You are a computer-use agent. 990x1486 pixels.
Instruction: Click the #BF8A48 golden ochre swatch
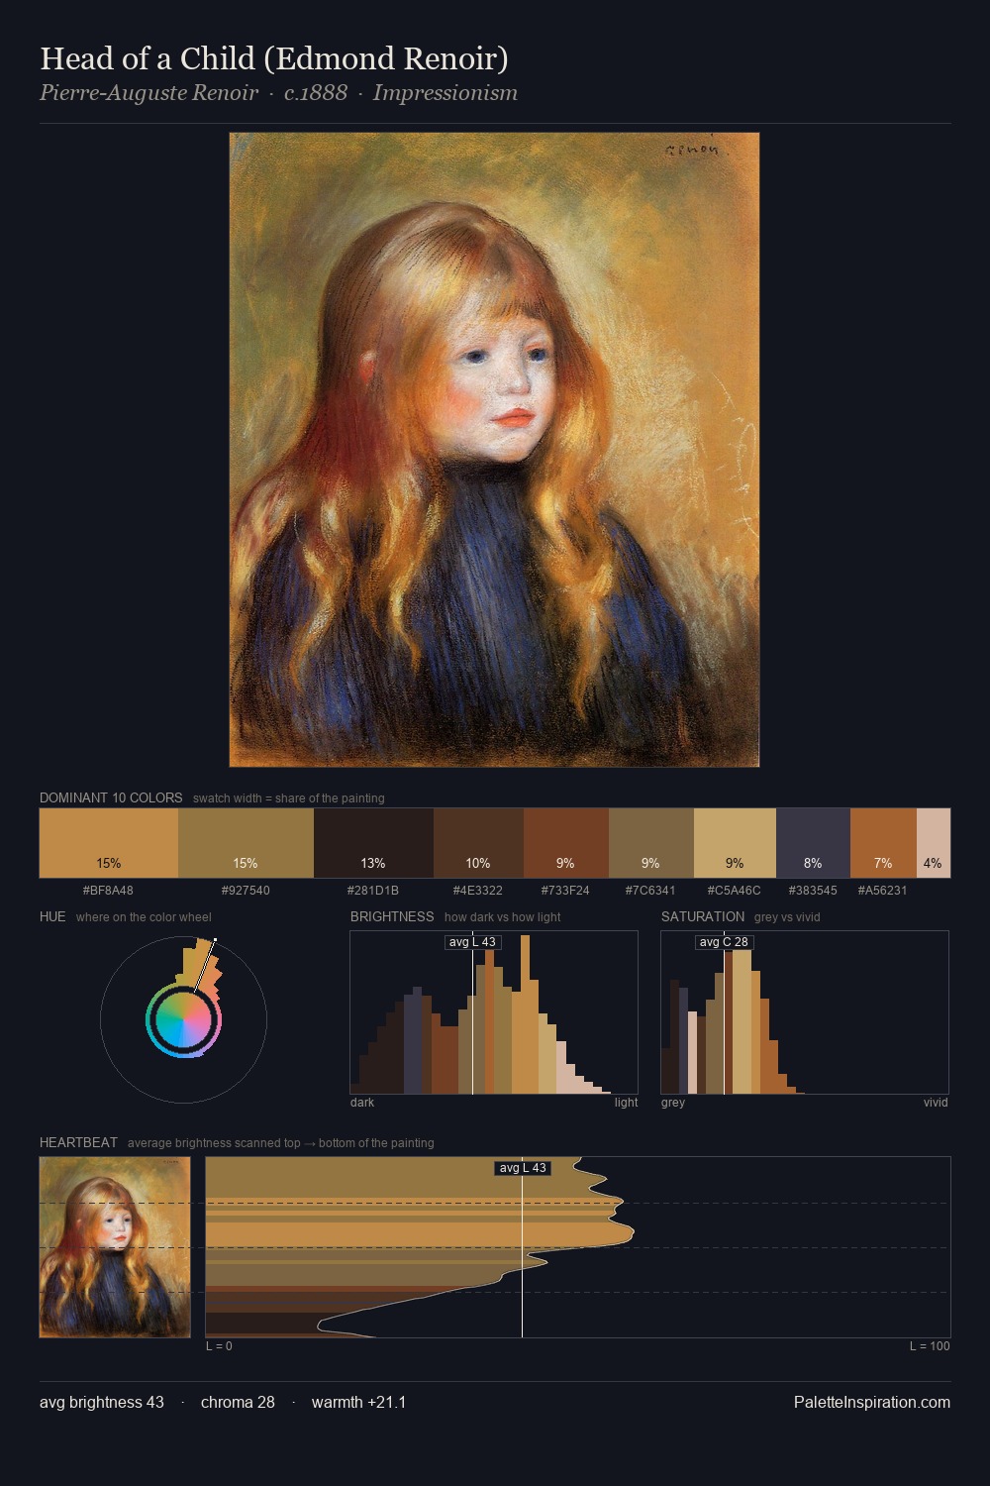(109, 843)
